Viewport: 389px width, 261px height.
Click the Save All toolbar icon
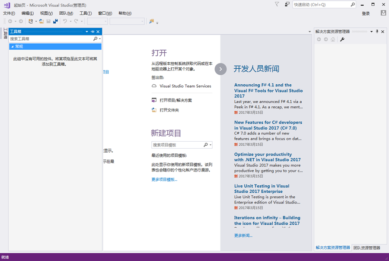click(55, 21)
